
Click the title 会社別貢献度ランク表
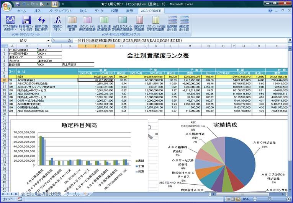tap(158, 55)
